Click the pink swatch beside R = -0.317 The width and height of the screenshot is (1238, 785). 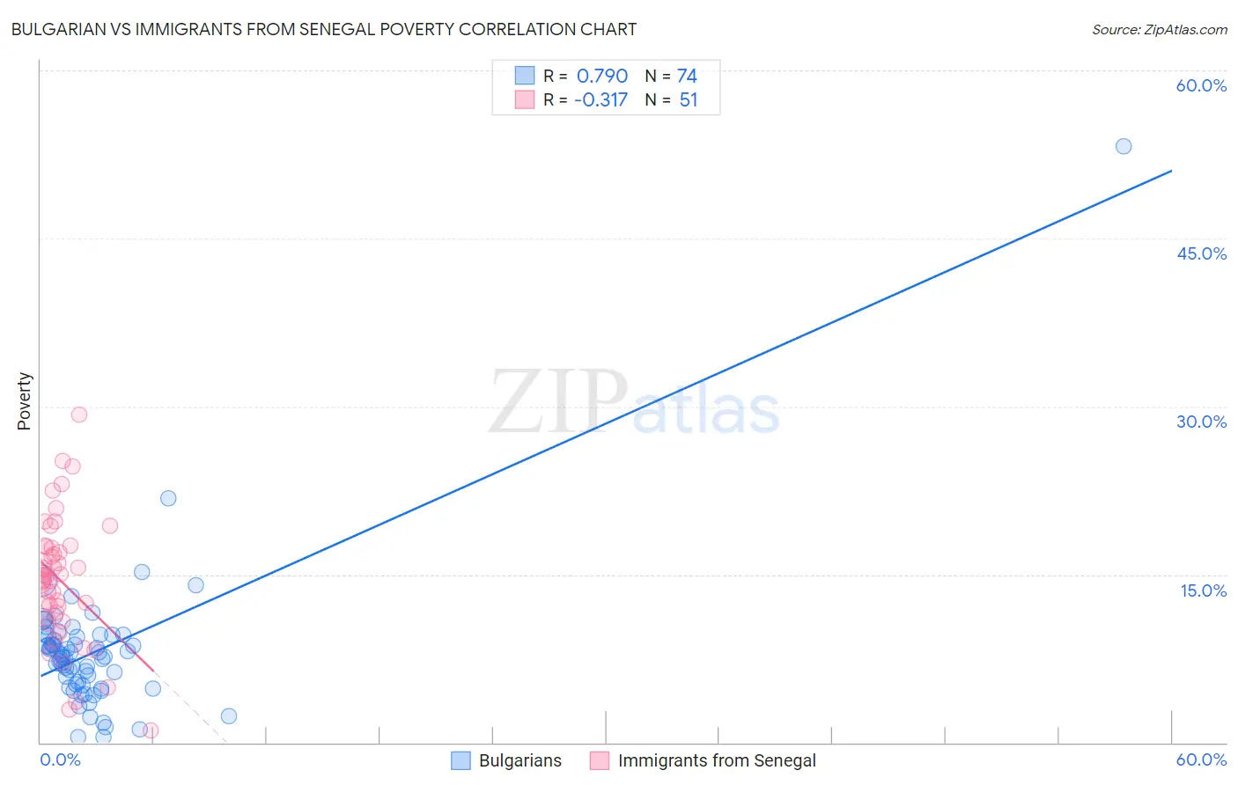point(525,99)
